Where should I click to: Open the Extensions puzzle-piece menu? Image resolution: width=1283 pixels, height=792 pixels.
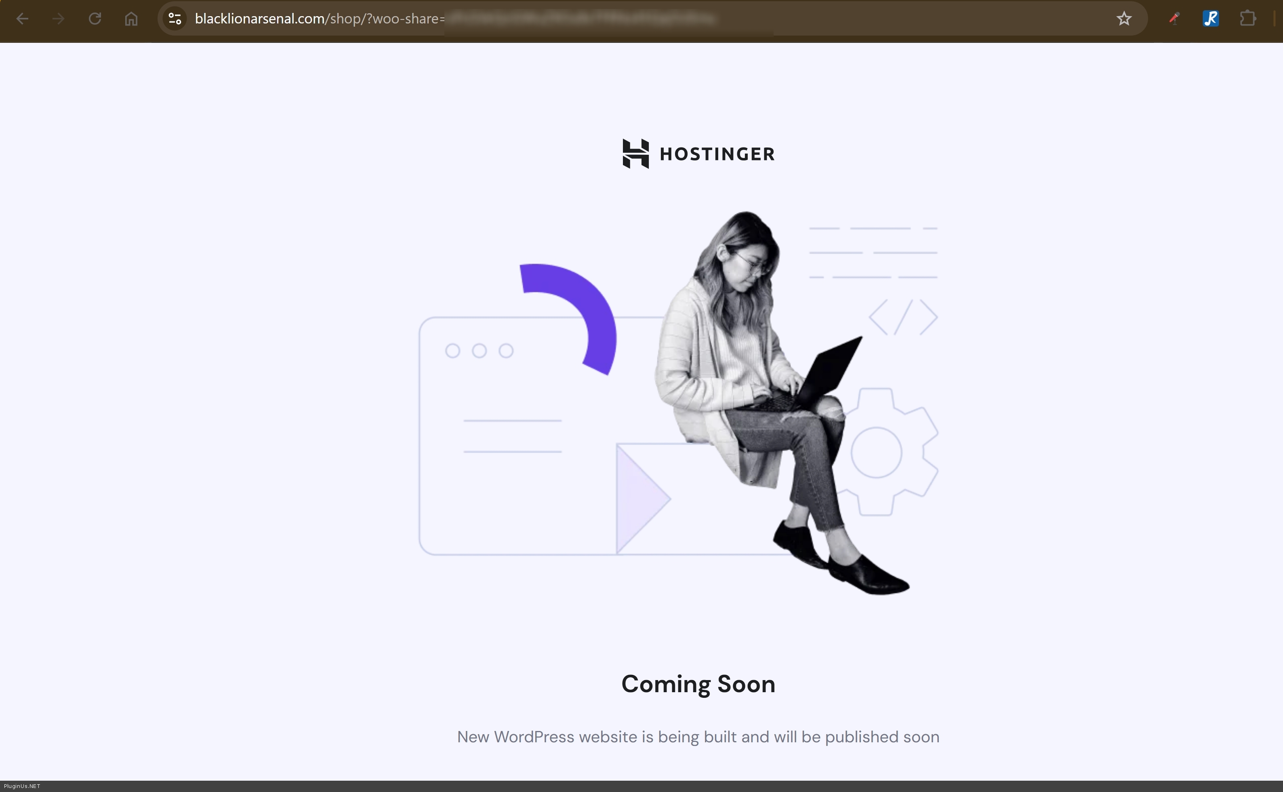pyautogui.click(x=1248, y=19)
